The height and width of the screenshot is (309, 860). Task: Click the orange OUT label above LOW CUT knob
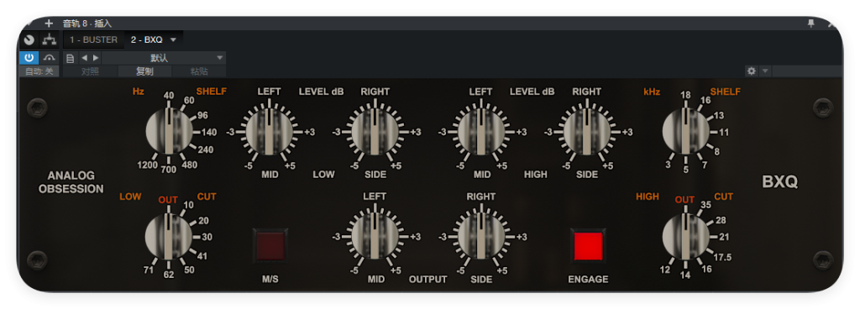click(168, 200)
